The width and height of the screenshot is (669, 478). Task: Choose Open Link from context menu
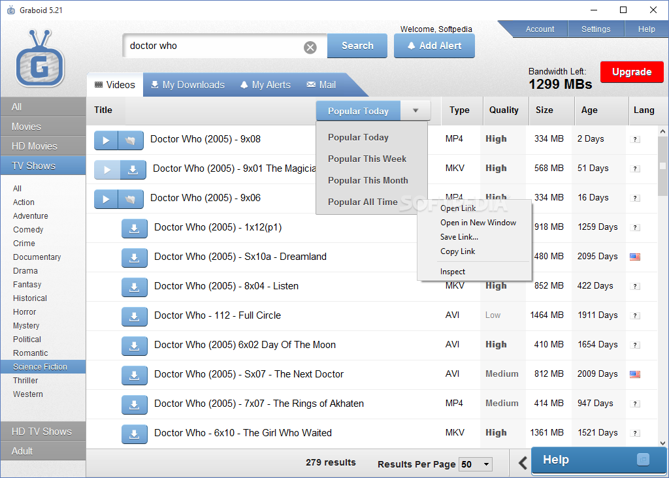[x=458, y=208]
